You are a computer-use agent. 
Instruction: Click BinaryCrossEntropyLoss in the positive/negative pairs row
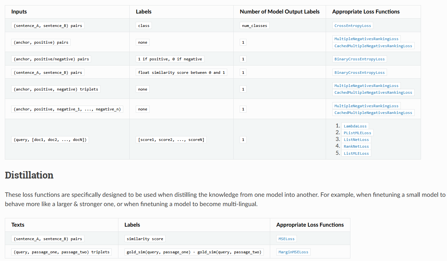[x=359, y=59]
